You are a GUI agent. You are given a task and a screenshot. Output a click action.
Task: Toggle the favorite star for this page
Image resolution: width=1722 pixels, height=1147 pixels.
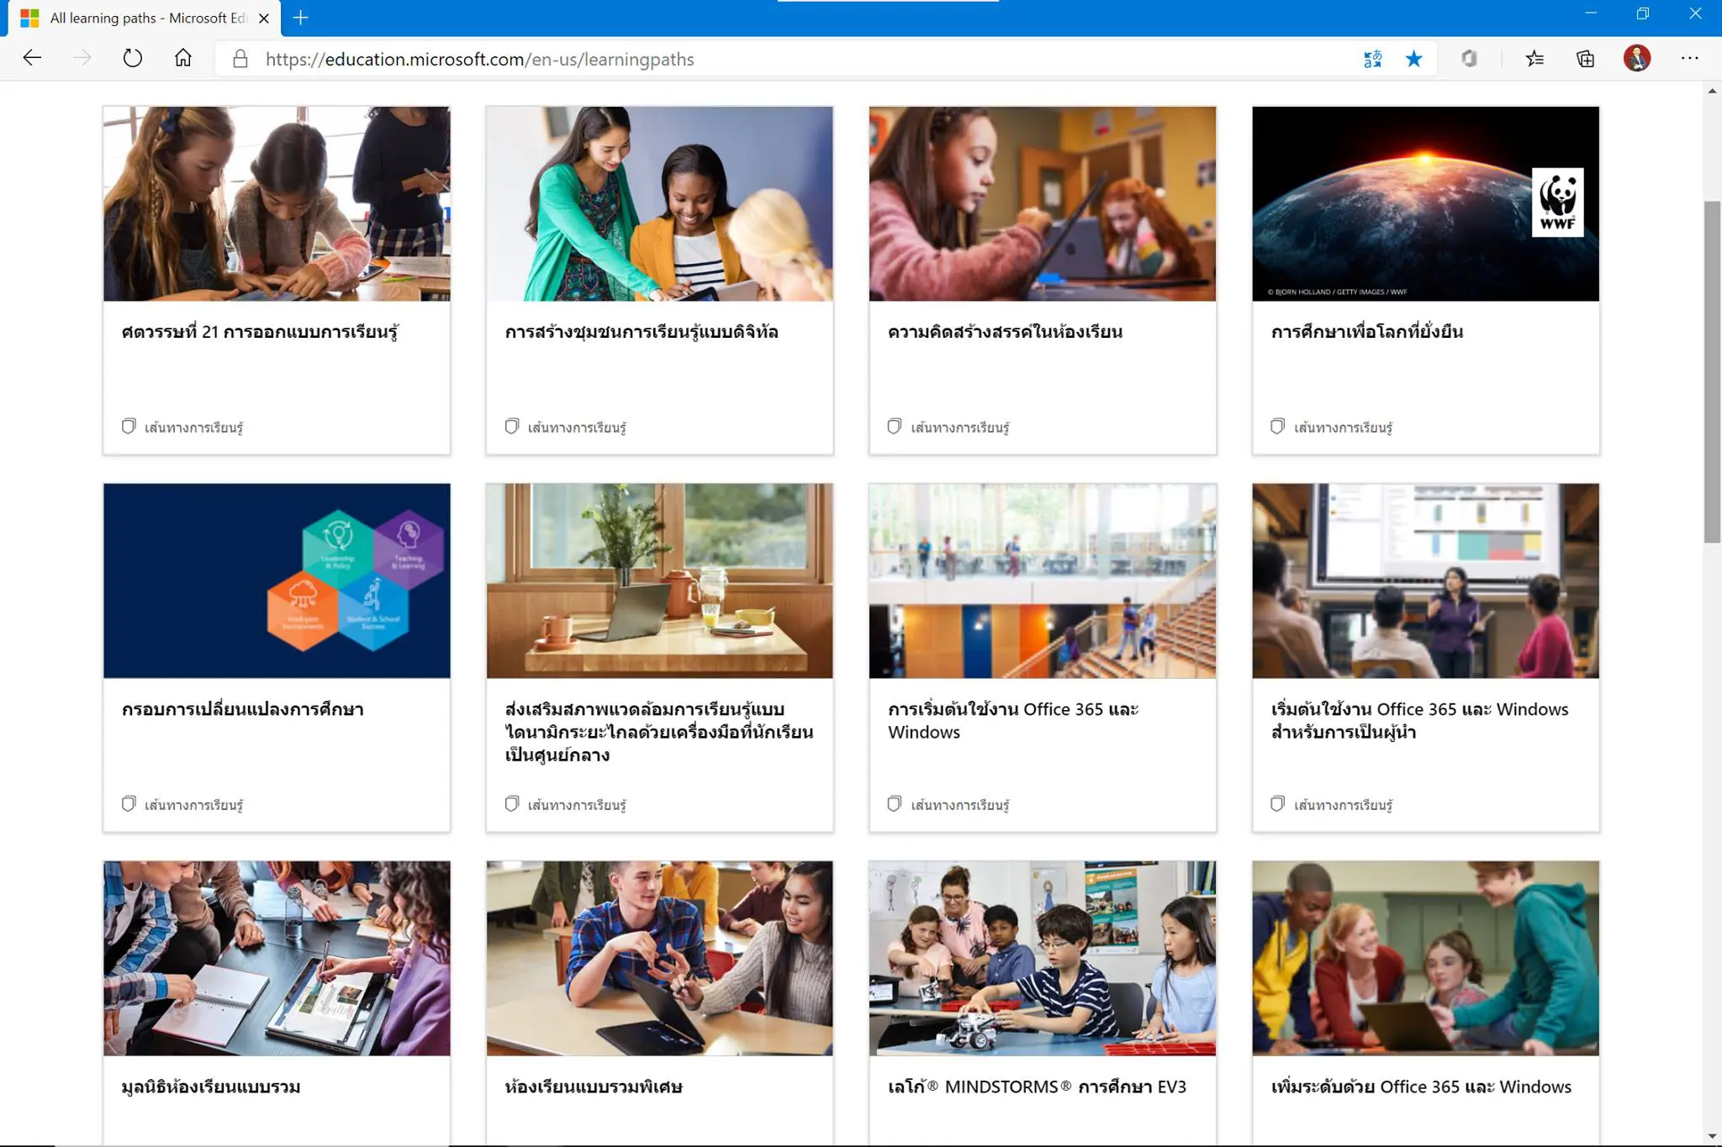point(1413,59)
